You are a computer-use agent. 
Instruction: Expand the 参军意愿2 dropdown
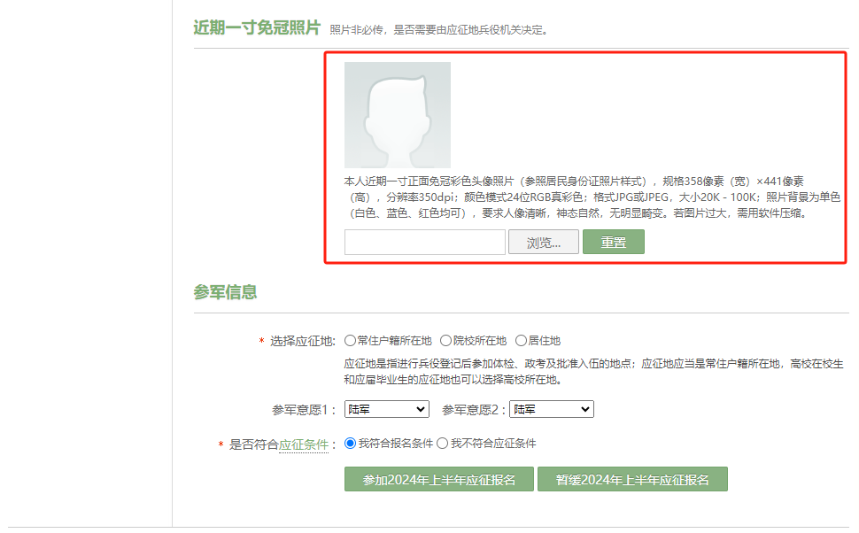pyautogui.click(x=551, y=409)
